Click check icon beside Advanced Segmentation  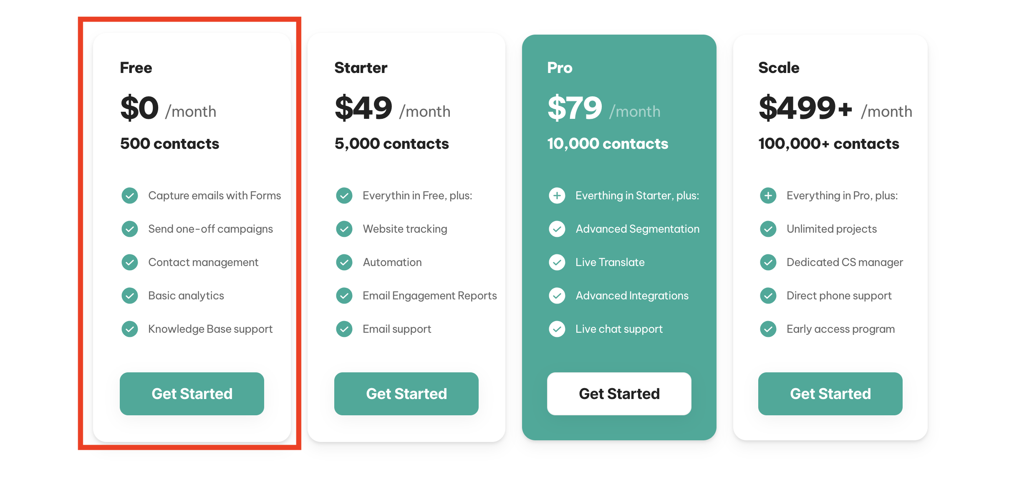[x=557, y=229]
